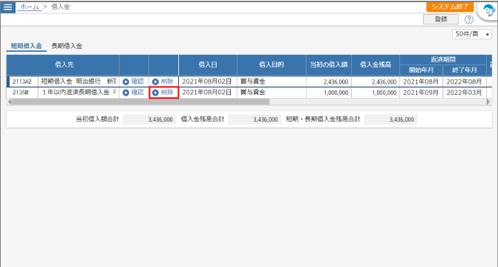Select the cell with code 2135M
Screen dimensions: 498x267
point(22,93)
